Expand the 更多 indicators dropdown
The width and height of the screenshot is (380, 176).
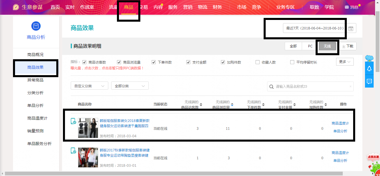click(x=344, y=62)
